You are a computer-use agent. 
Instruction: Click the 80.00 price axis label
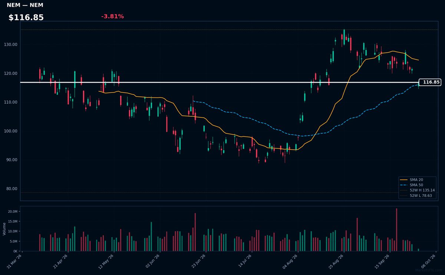point(11,189)
